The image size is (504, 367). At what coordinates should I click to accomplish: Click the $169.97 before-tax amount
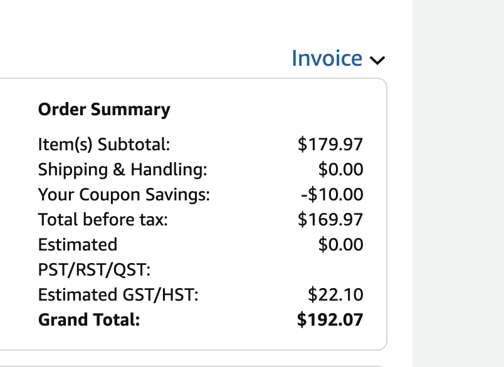(x=330, y=220)
